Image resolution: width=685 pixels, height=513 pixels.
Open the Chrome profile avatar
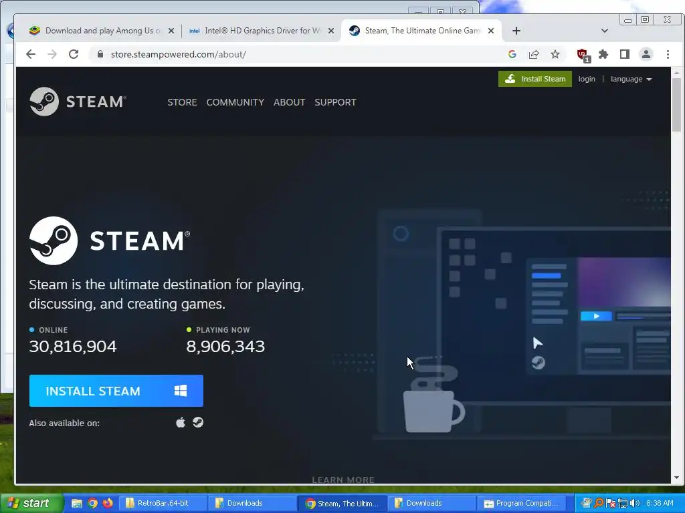click(x=646, y=54)
